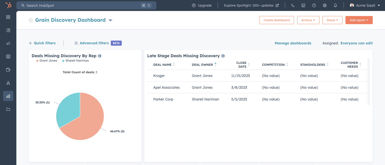This screenshot has height=165, width=385.
Task: Click the info icon beside Late Stage Deals Missing Discovery
Action: [x=223, y=56]
